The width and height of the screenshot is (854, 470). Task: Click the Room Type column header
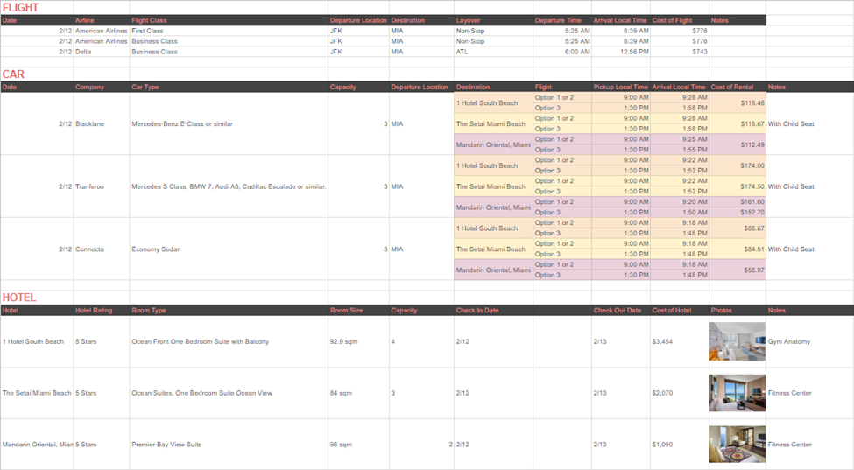[229, 310]
